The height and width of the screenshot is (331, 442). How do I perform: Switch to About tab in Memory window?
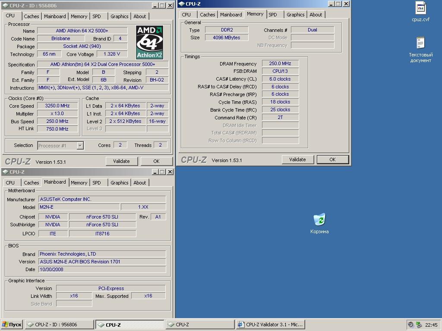316,15
